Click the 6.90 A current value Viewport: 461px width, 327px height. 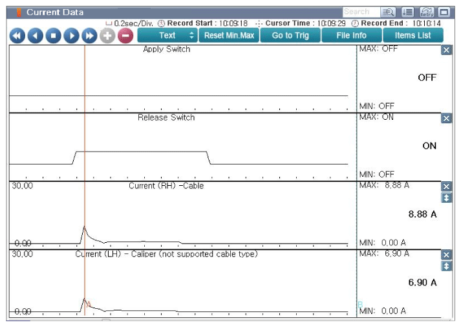tap(422, 282)
